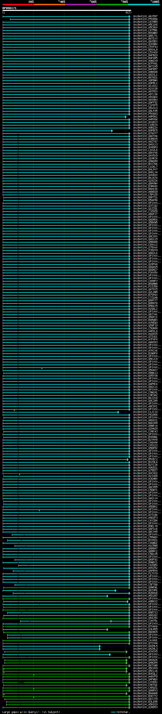Click the alignment bar for UniRef100_C1JCI4

pyautogui.click(x=61, y=412)
